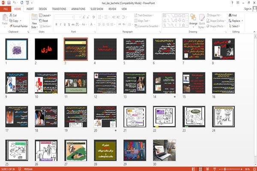The width and height of the screenshot is (257, 171).
Task: Toggle Underline formatting in Font group
Action: click(65, 24)
